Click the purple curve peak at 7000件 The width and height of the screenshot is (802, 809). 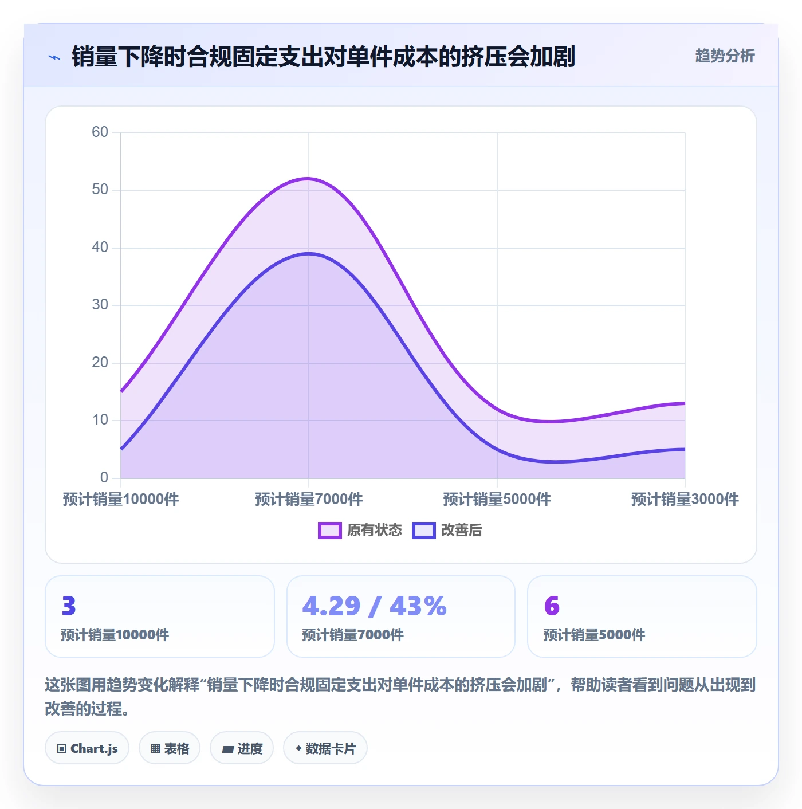(x=309, y=179)
